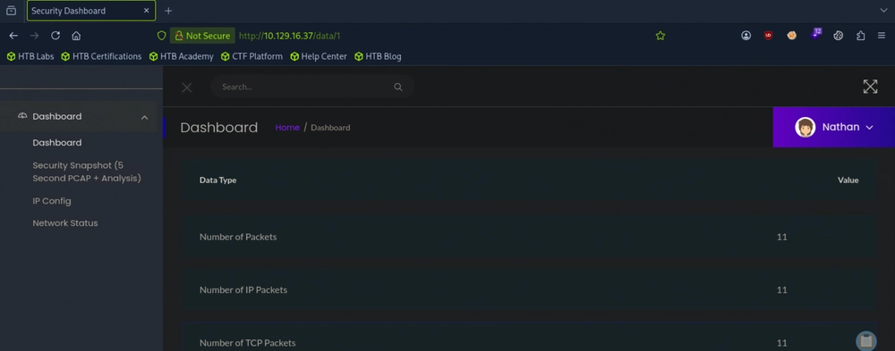Select the Number of IP Packets label

[243, 290]
